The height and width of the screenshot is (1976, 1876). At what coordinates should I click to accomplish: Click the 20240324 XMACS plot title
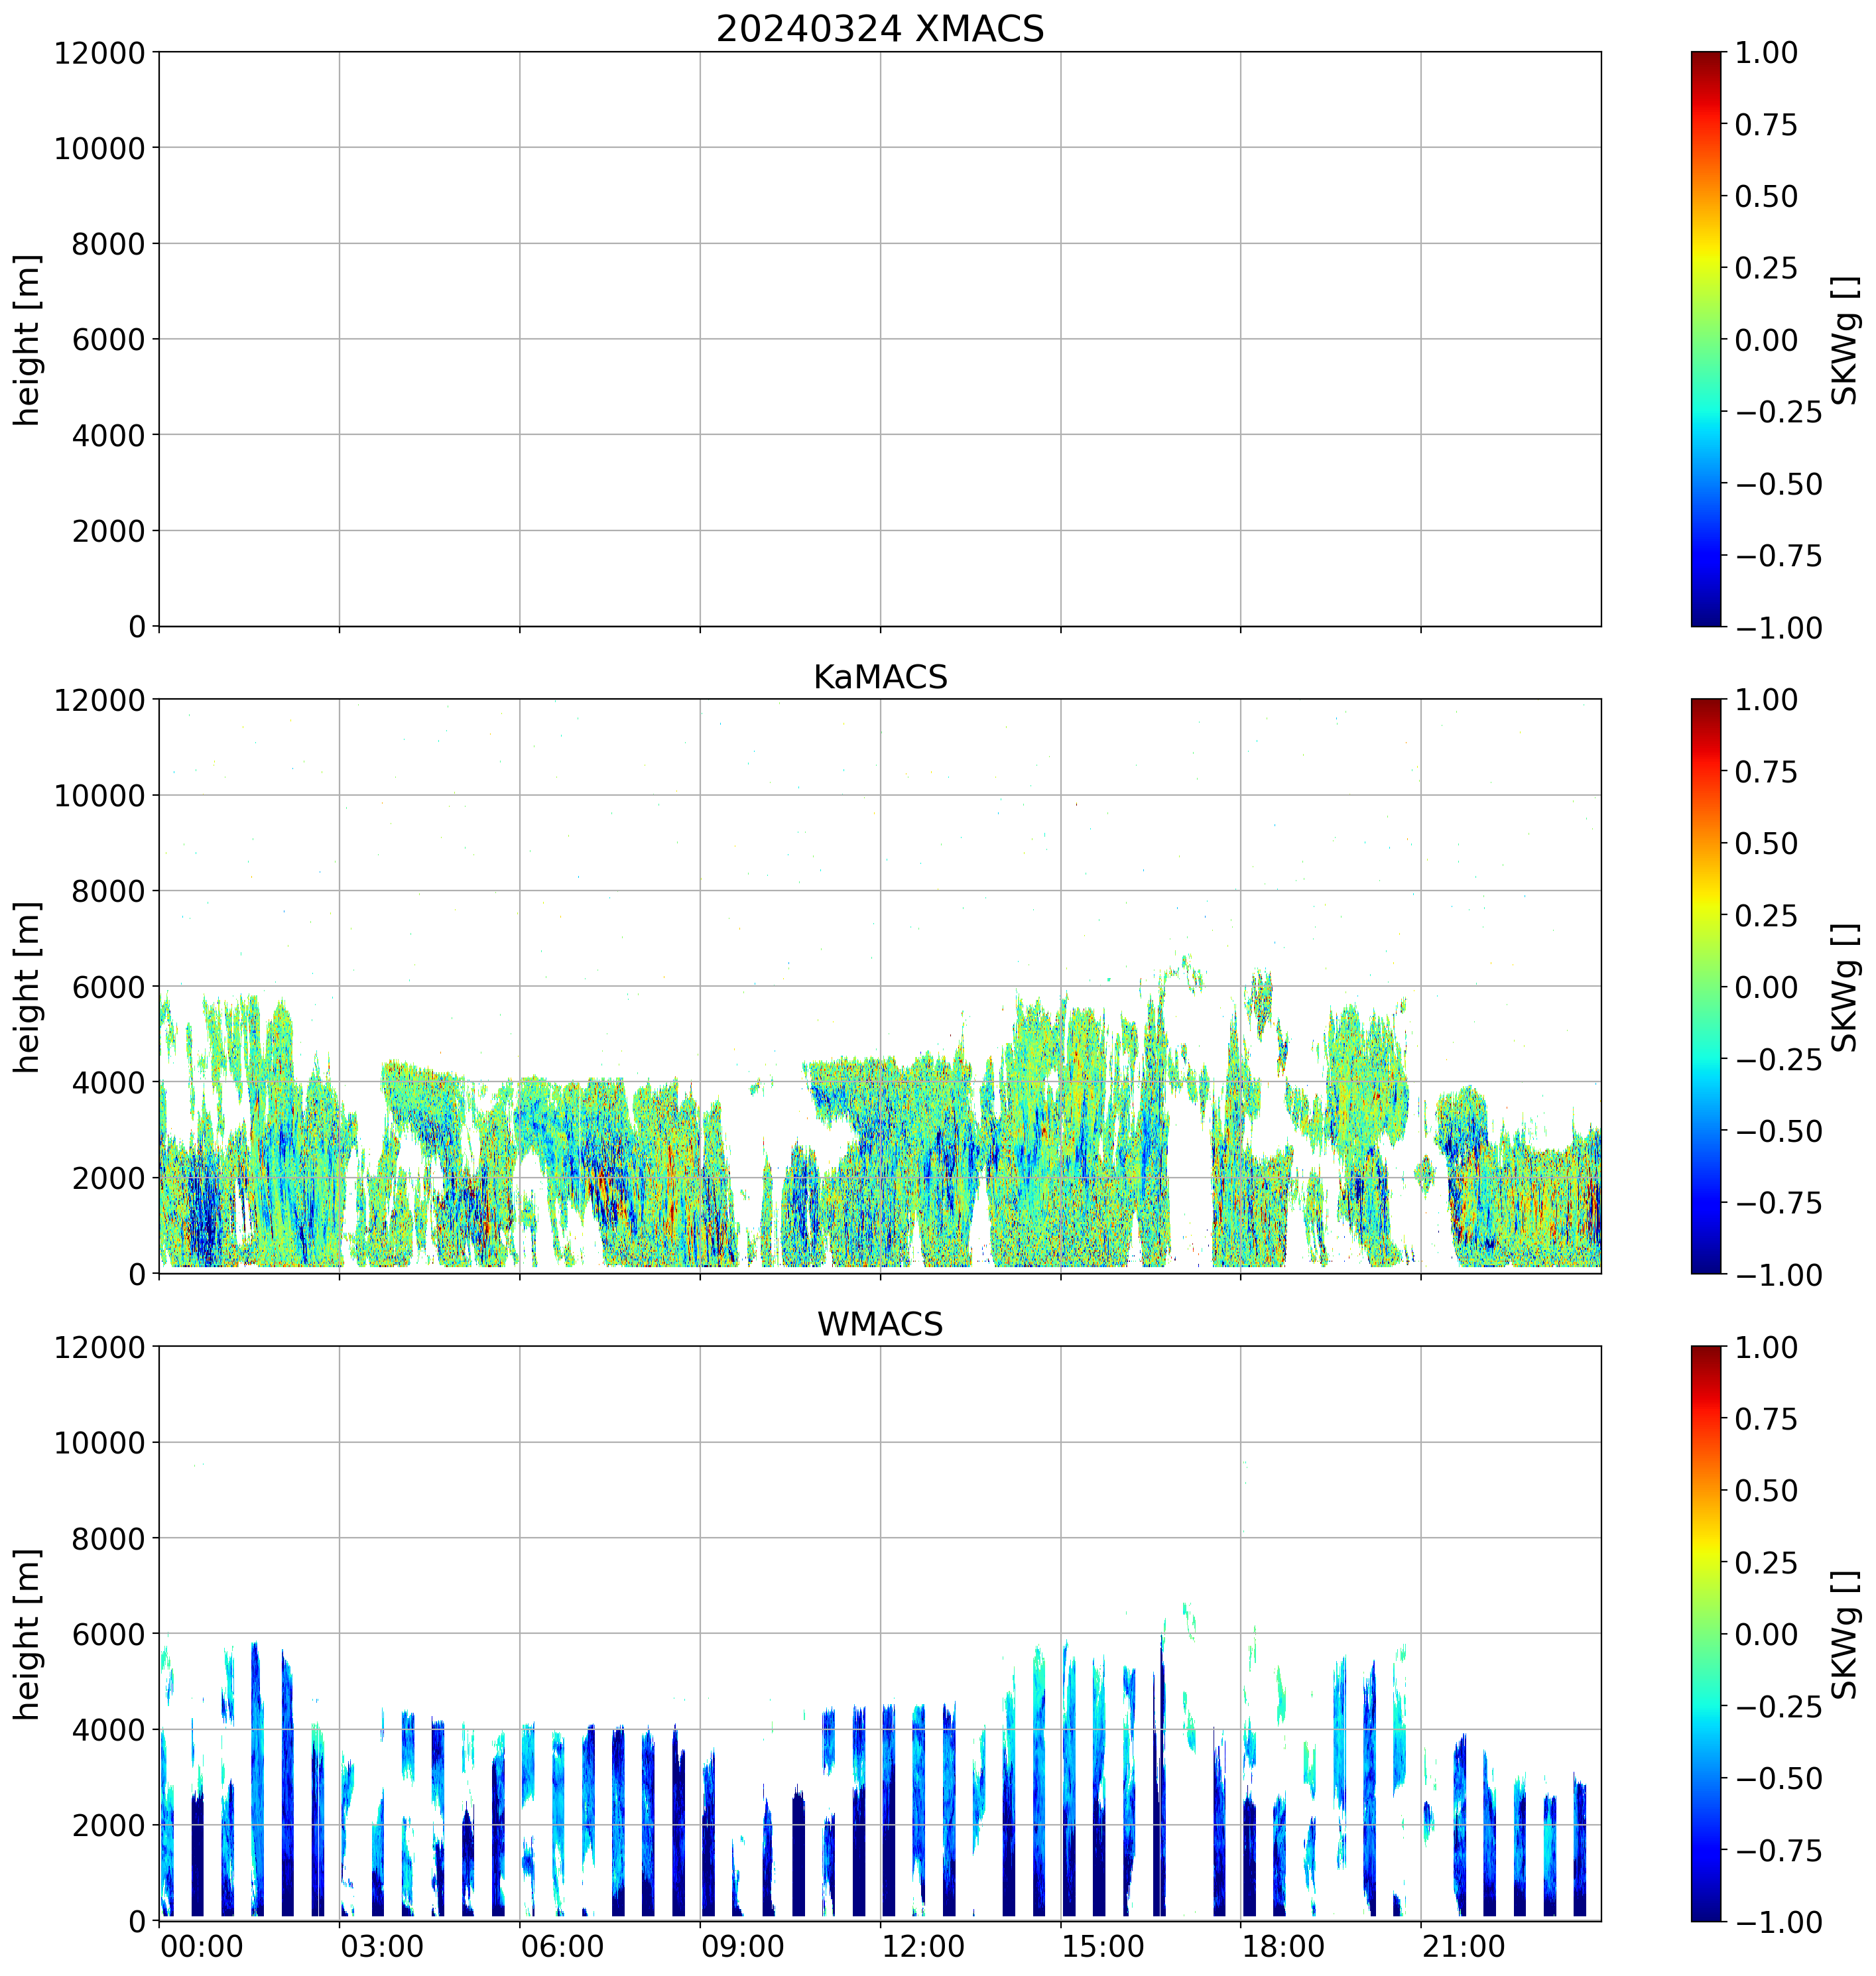click(879, 29)
